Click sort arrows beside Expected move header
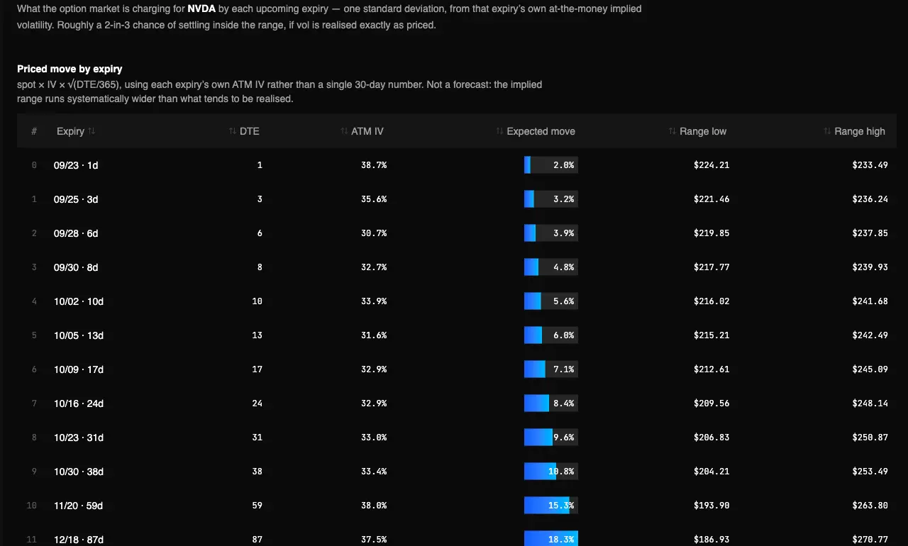The height and width of the screenshot is (546, 908). [500, 131]
